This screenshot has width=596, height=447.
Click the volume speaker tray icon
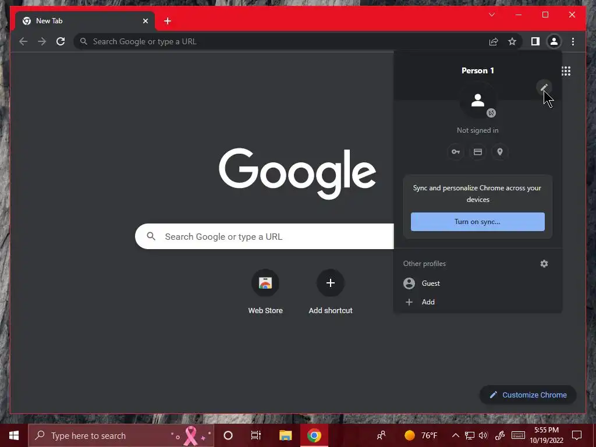pyautogui.click(x=484, y=435)
